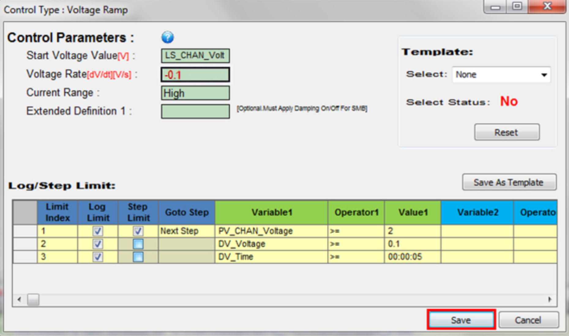Image resolution: width=569 pixels, height=336 pixels.
Task: Click the Start Voltage Value field
Action: point(195,56)
